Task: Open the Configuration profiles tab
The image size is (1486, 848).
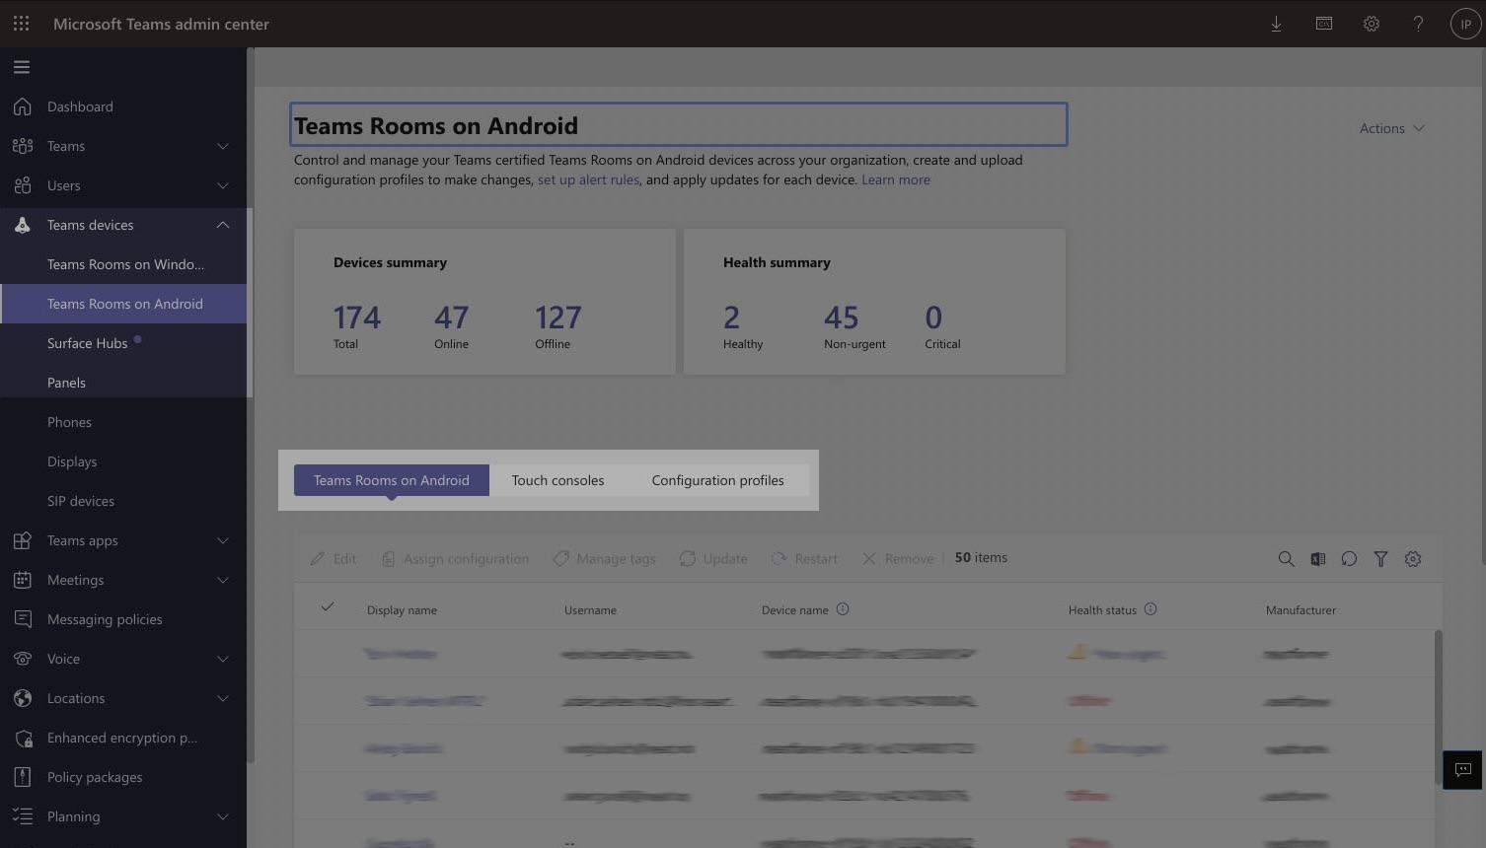Action: point(717,480)
